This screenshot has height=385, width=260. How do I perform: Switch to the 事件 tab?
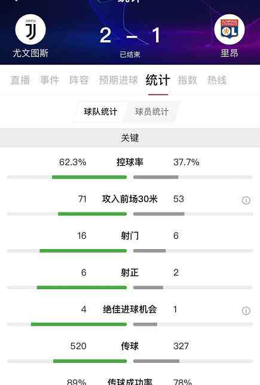[x=50, y=80]
